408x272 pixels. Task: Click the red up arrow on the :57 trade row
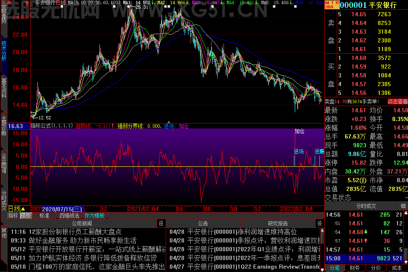[366, 241]
